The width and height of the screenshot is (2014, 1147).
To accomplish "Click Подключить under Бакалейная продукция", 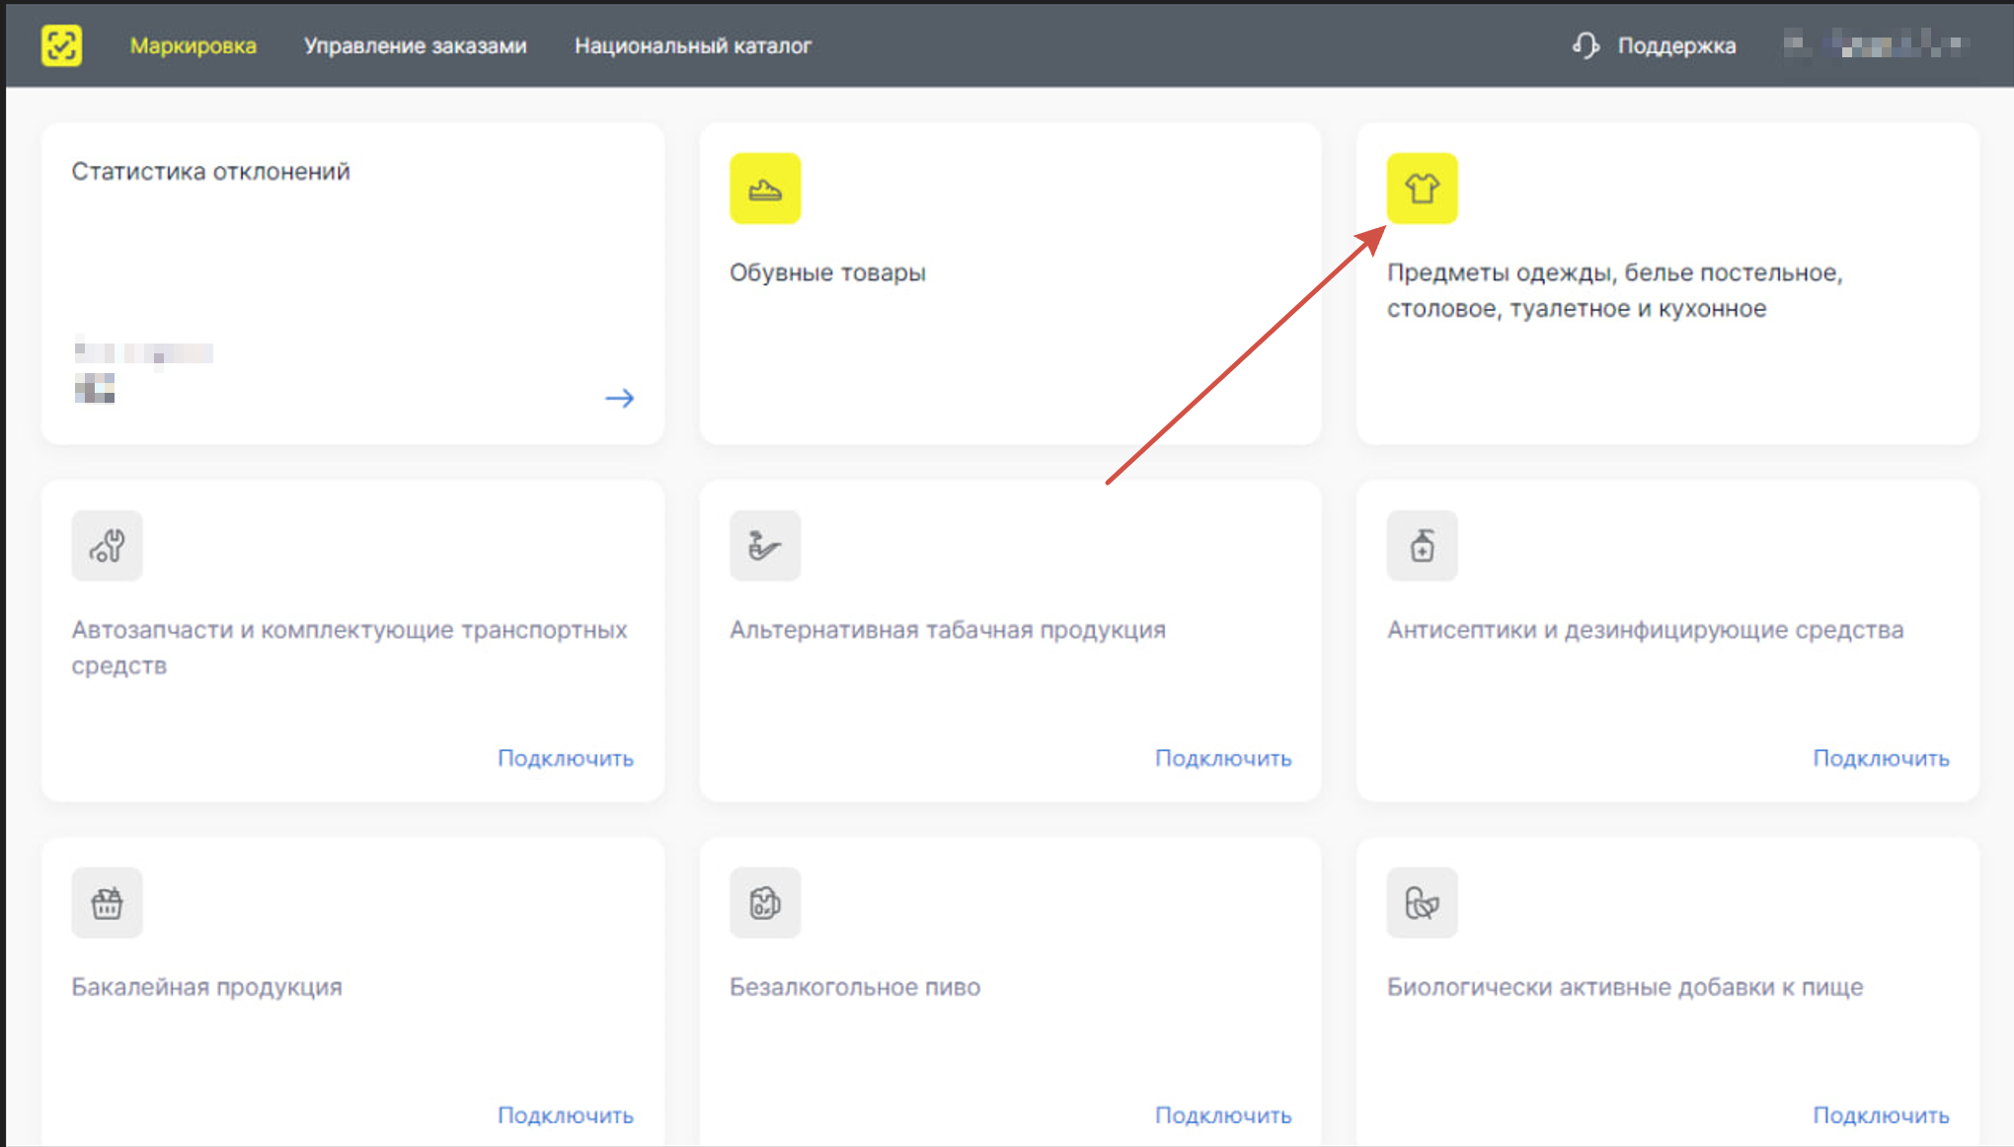I will (x=566, y=1115).
